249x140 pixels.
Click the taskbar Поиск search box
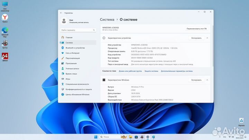(x=113, y=137)
